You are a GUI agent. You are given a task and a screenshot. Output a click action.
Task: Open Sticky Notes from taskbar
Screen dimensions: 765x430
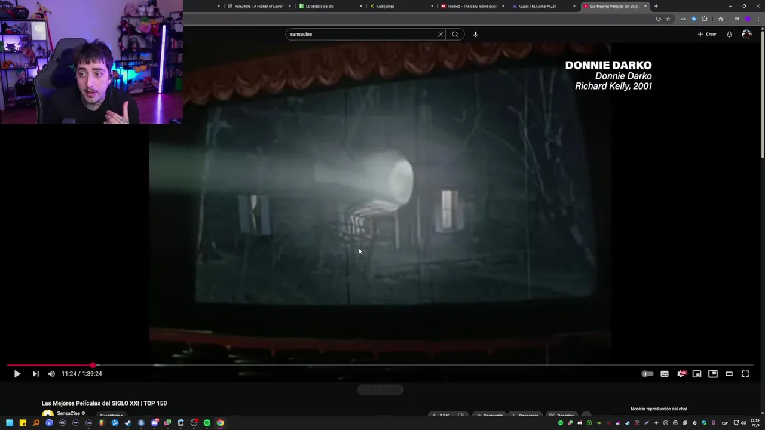[23, 423]
